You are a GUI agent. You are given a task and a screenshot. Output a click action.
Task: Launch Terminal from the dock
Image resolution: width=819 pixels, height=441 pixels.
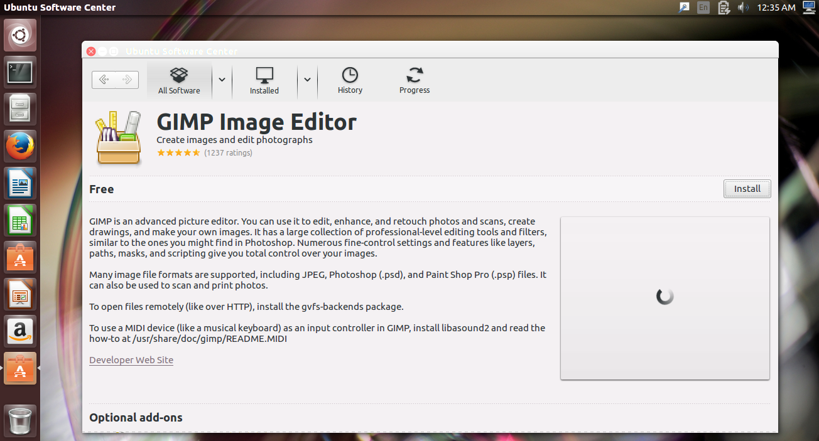coord(20,73)
